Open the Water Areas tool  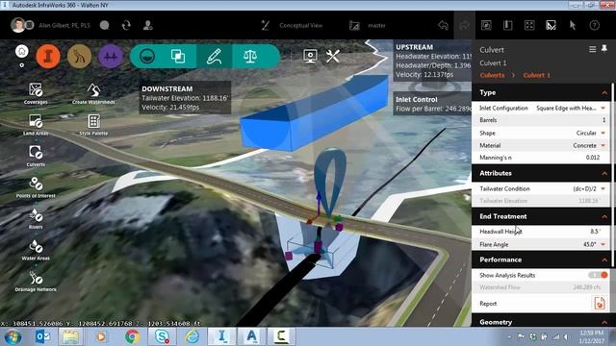pos(36,250)
